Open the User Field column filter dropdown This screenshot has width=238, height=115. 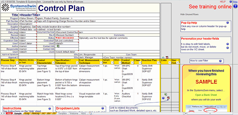[x=178, y=63]
